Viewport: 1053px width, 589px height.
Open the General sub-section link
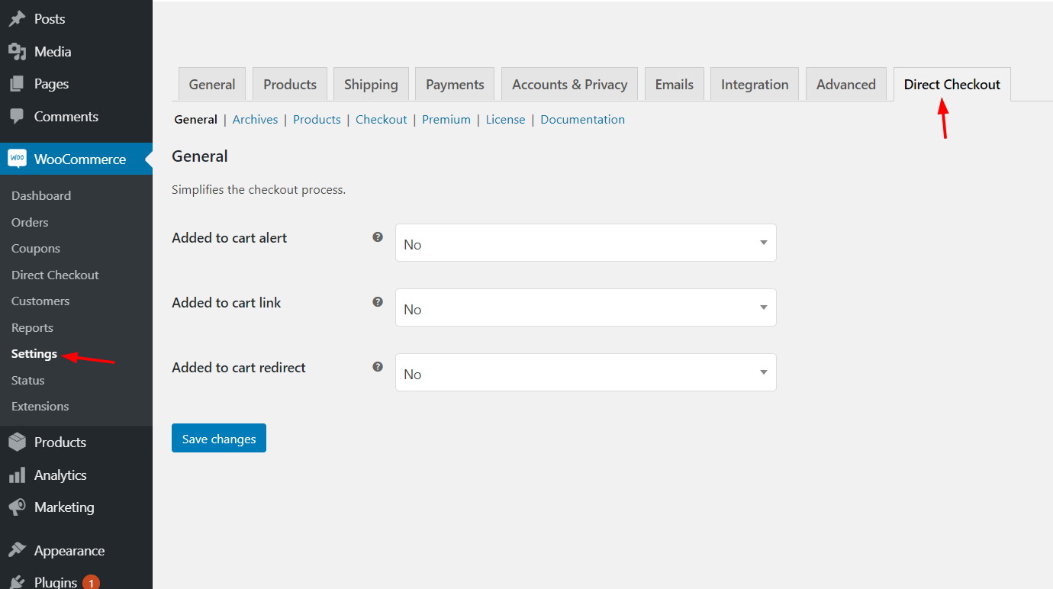coord(196,120)
